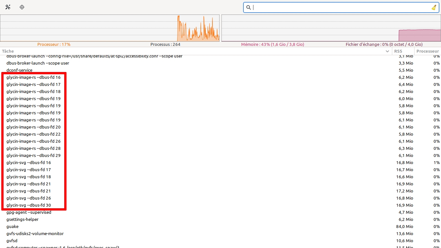Click the '13,6 Mio' RSS value
Screen dimensions: 441x248
pyautogui.click(x=405, y=233)
